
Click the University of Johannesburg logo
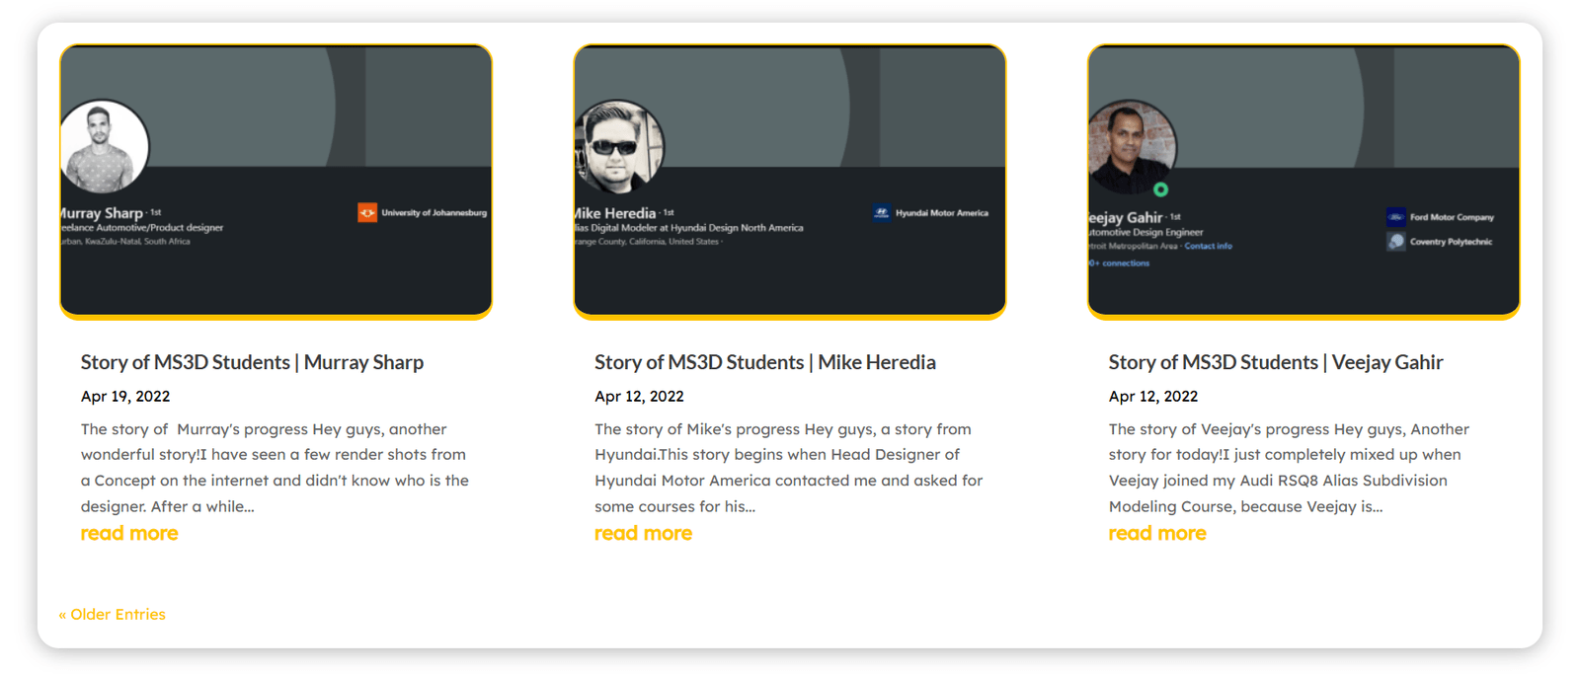point(366,211)
